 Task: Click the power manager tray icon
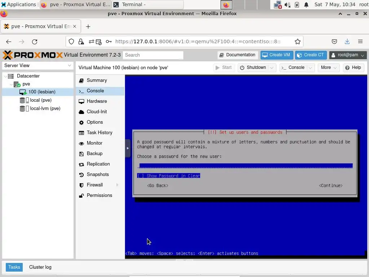point(297,5)
